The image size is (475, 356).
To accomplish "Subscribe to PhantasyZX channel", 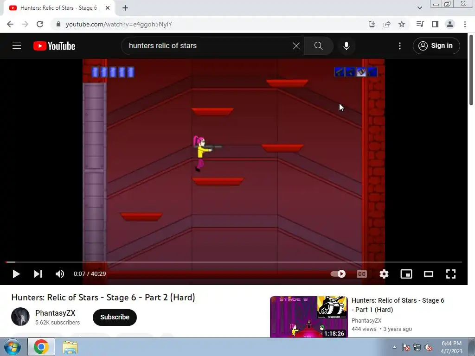I will pyautogui.click(x=115, y=317).
